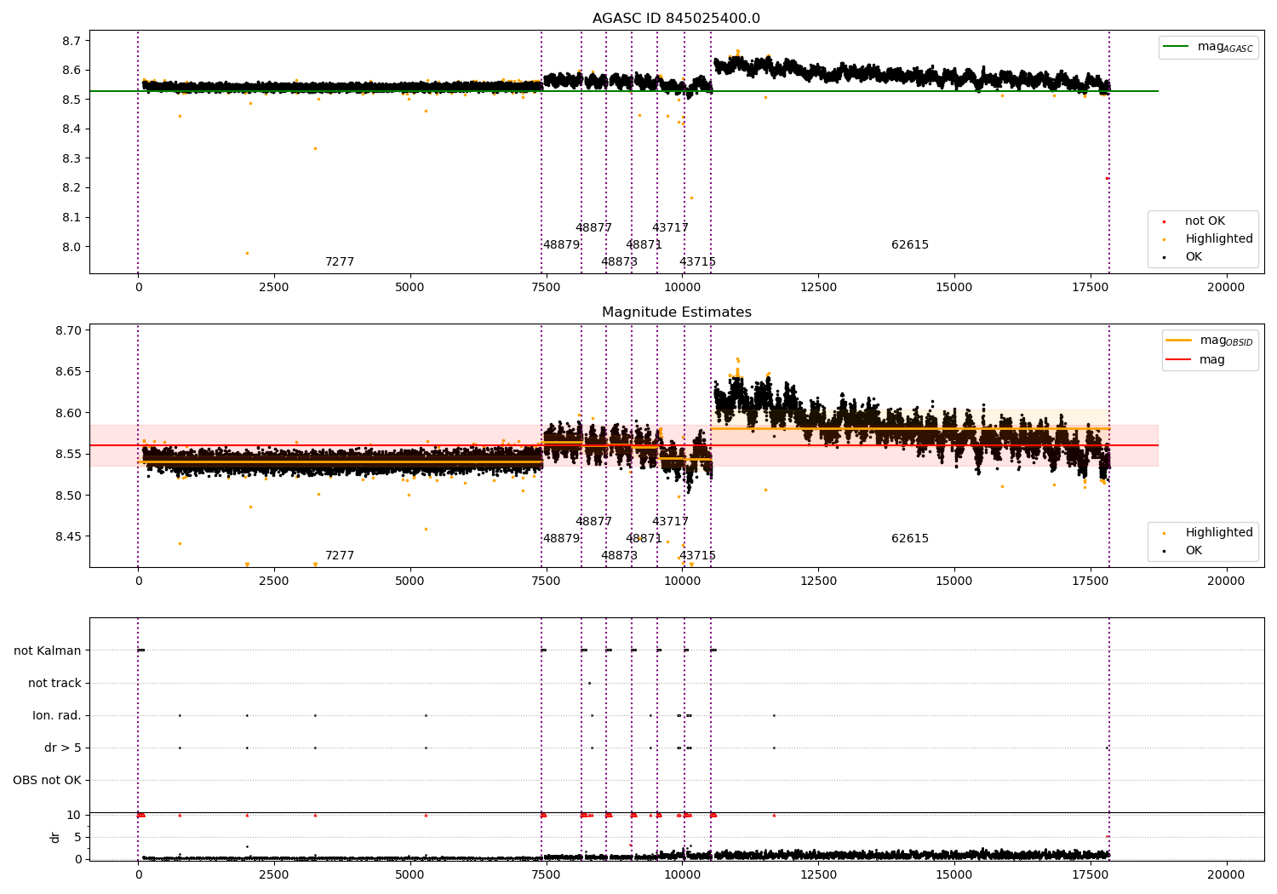Click the 5000 x-axis tick in middle panel
This screenshot has width=1277, height=894.
(x=409, y=582)
